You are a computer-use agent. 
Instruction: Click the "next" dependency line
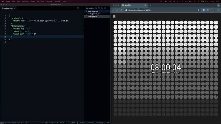pos(22,29)
